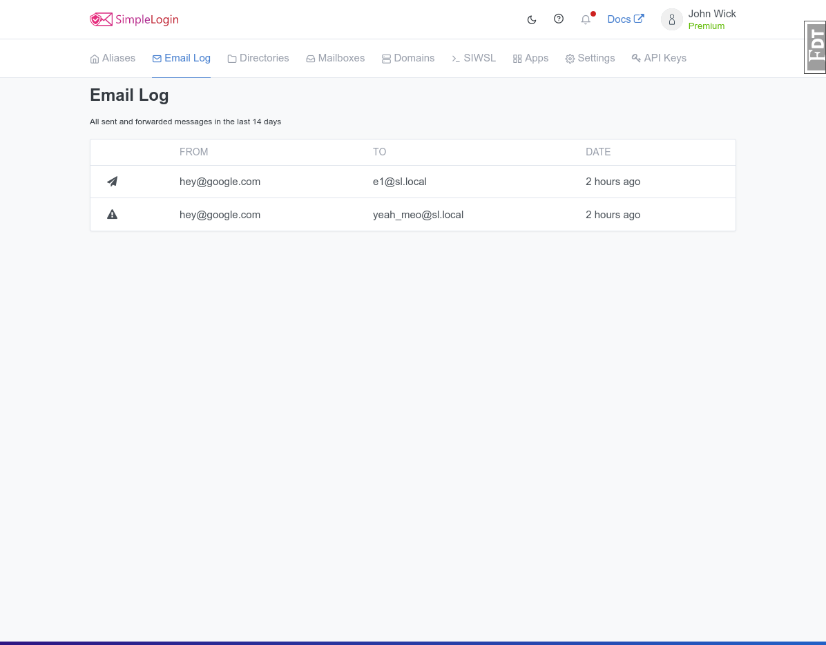This screenshot has height=645, width=826.
Task: Click sender hey@google.com in e1@sl.local row
Action: point(220,182)
